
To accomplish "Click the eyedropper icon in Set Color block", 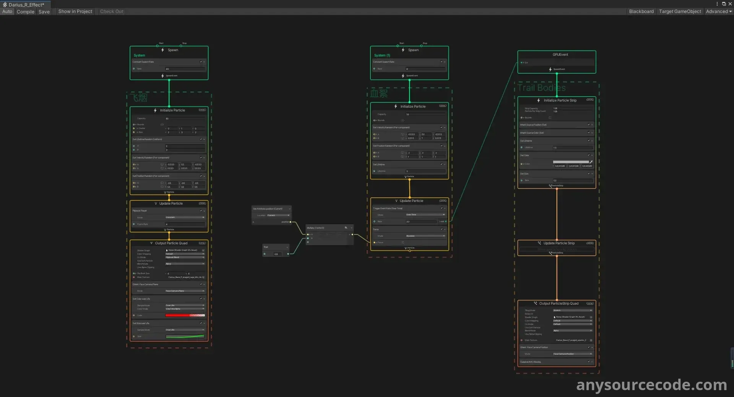I will click(591, 162).
